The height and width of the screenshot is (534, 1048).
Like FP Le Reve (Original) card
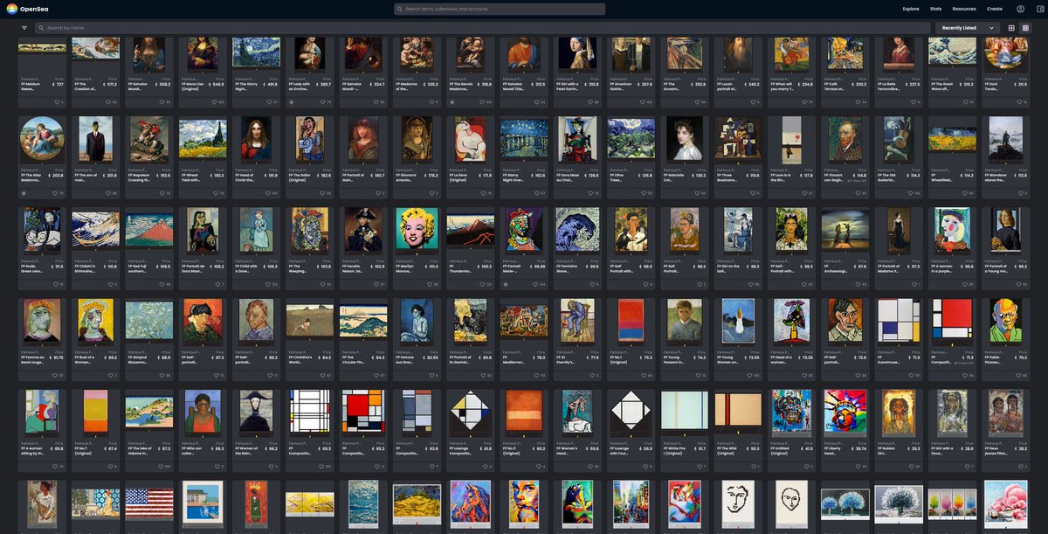coord(484,193)
